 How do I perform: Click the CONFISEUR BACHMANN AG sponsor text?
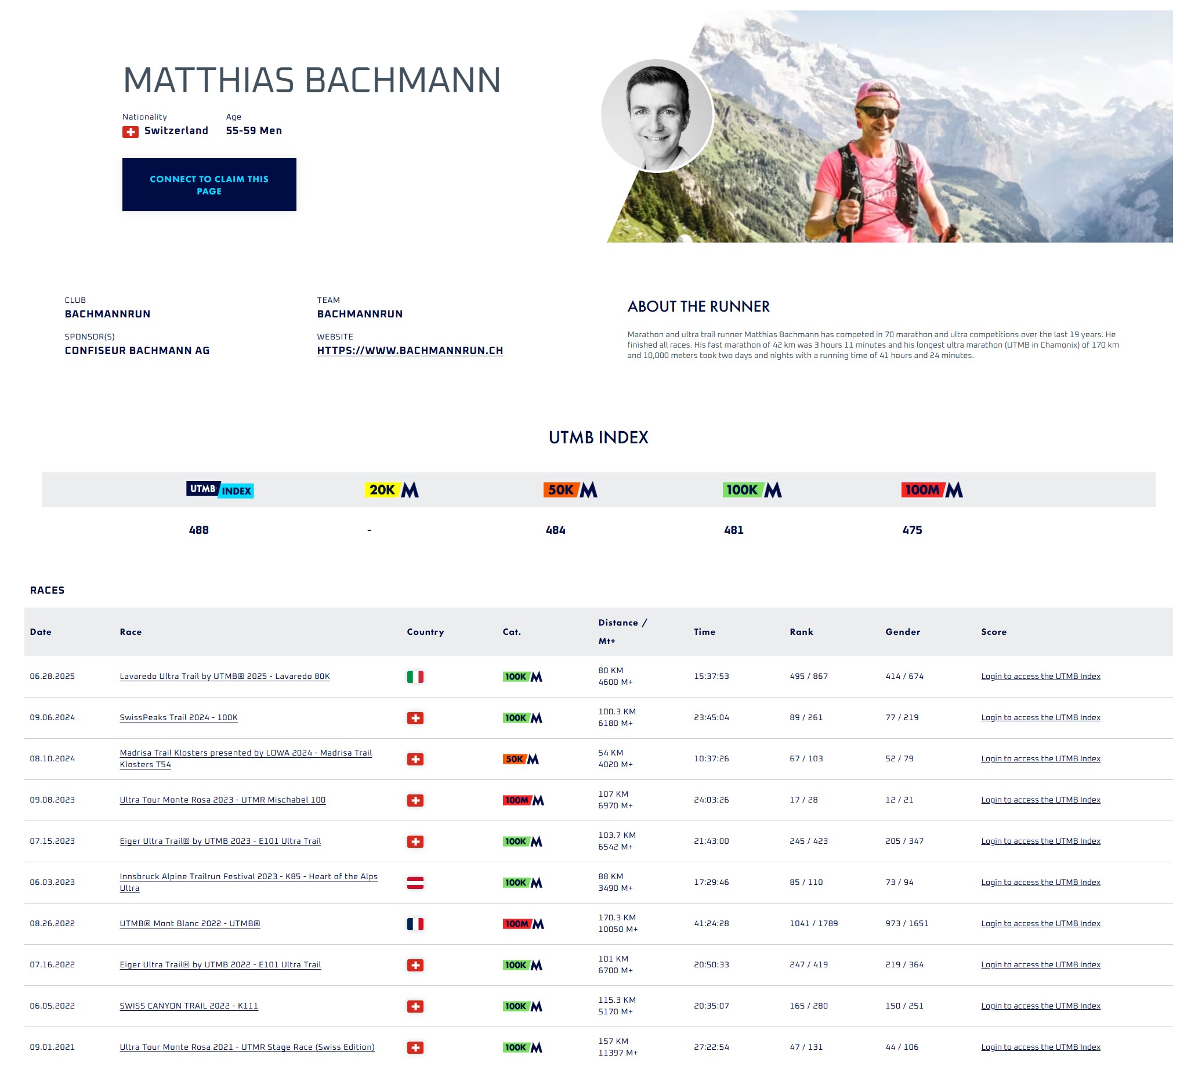pyautogui.click(x=137, y=351)
